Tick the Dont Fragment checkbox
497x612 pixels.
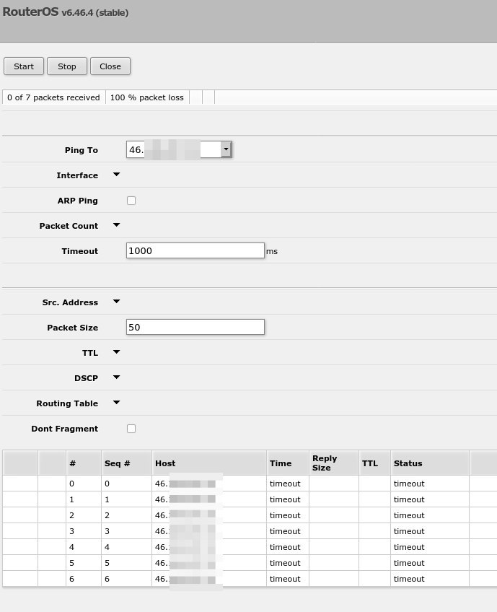(x=131, y=429)
